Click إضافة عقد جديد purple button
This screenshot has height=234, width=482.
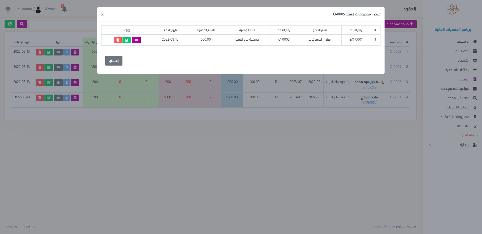400,24
